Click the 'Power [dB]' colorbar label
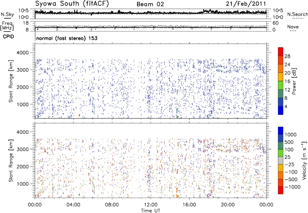308x213 pixels. [294, 81]
